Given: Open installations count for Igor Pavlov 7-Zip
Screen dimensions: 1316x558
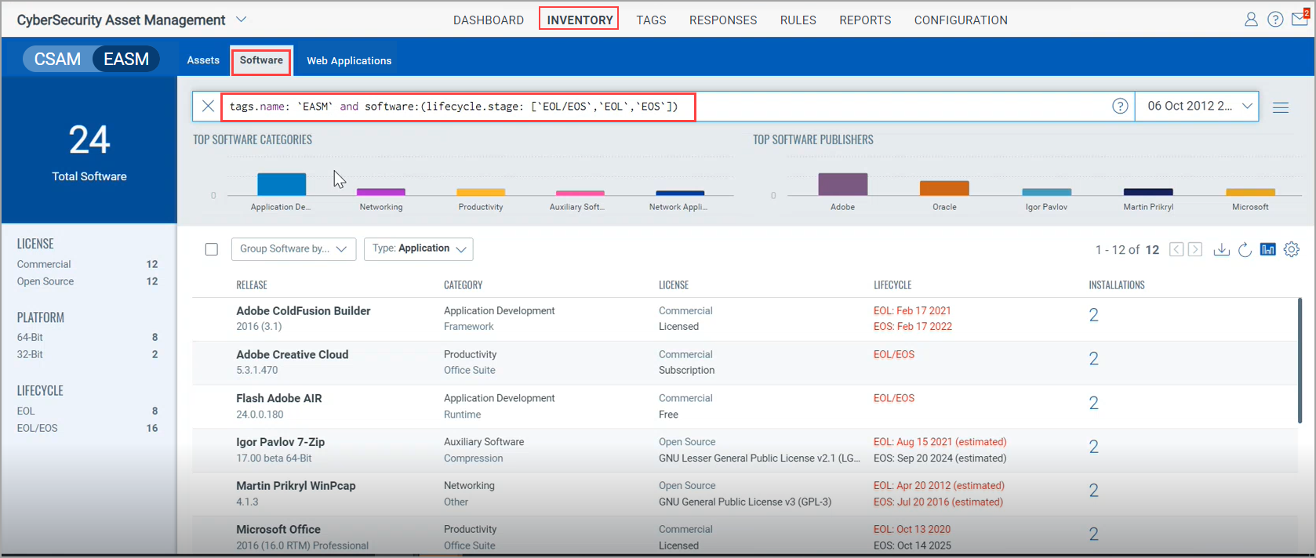Looking at the screenshot, I should pos(1093,447).
